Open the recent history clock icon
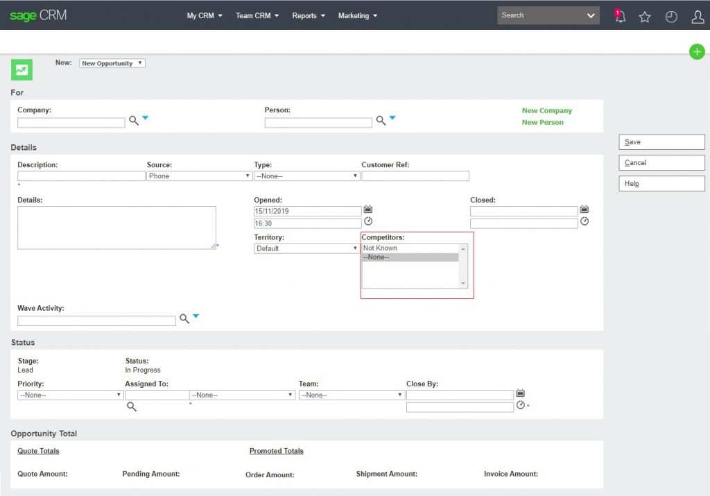The height and width of the screenshot is (496, 710). 671,17
